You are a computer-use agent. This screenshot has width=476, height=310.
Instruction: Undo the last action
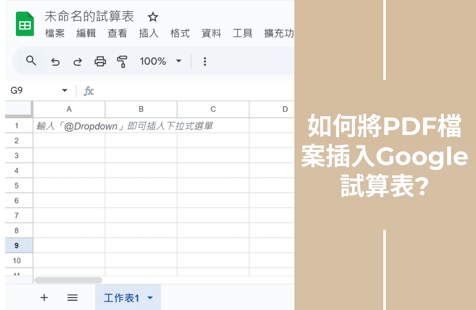tap(55, 62)
